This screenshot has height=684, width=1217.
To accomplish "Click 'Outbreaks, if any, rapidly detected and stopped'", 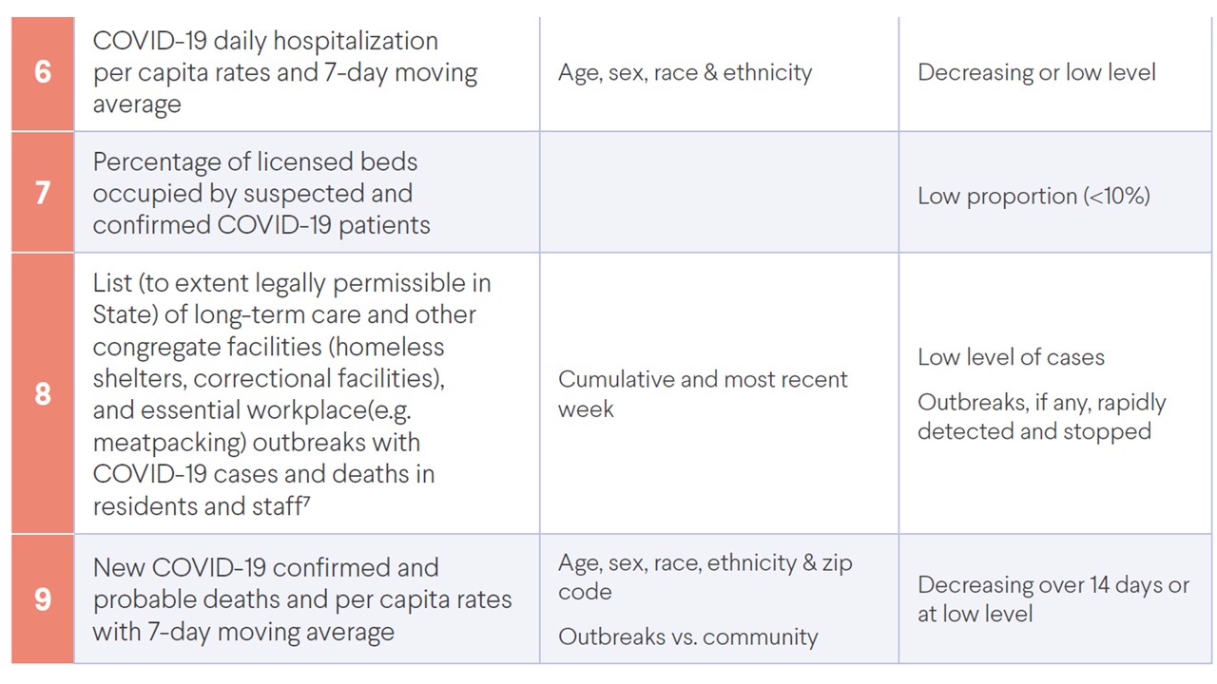I will click(x=1040, y=416).
